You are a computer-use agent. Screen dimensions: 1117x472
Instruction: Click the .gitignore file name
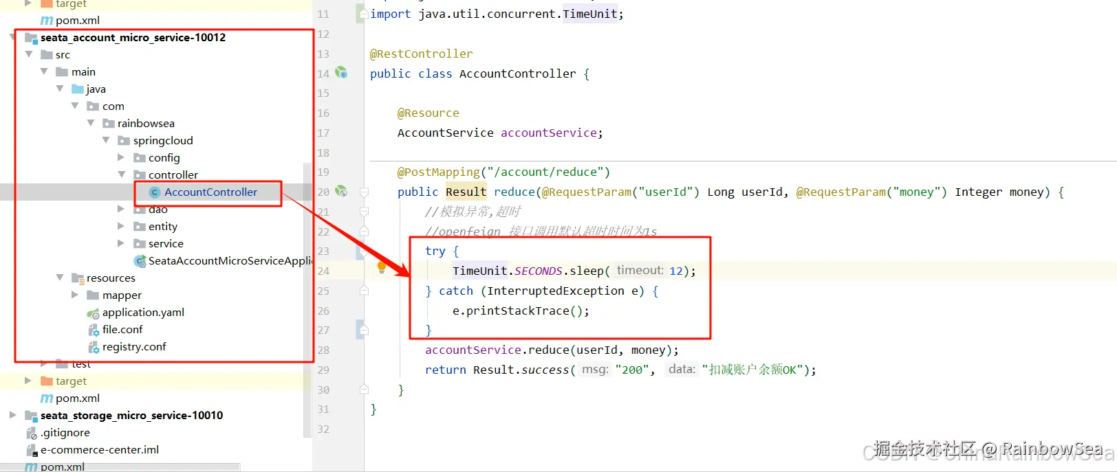tap(65, 433)
